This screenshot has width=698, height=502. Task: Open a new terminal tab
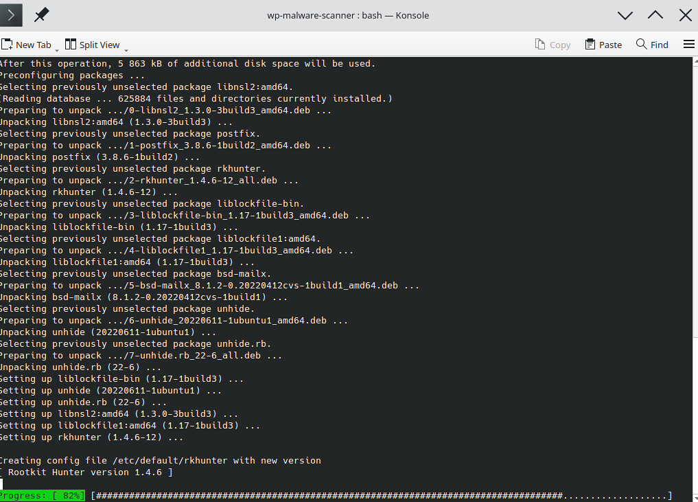27,45
